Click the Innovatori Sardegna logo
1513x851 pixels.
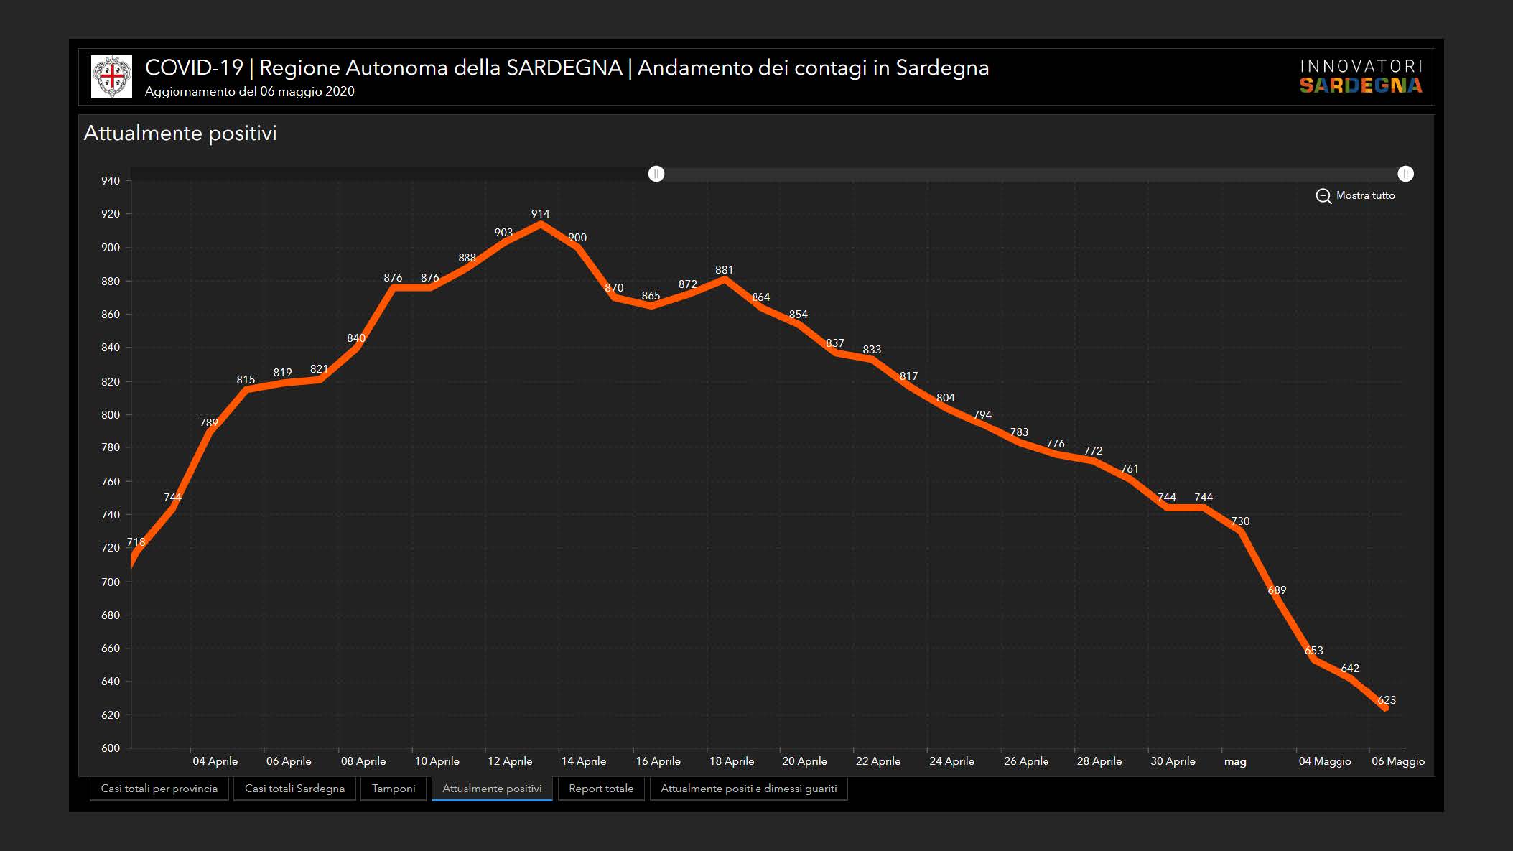click(x=1360, y=77)
